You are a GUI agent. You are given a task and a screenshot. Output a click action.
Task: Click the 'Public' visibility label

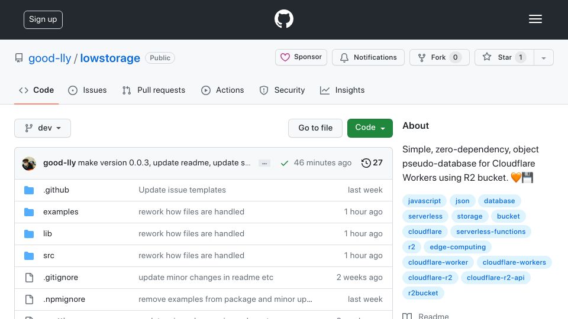pyautogui.click(x=160, y=58)
